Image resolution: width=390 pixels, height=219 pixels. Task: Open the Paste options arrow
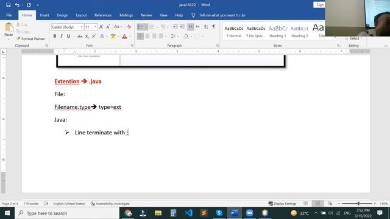point(9,39)
